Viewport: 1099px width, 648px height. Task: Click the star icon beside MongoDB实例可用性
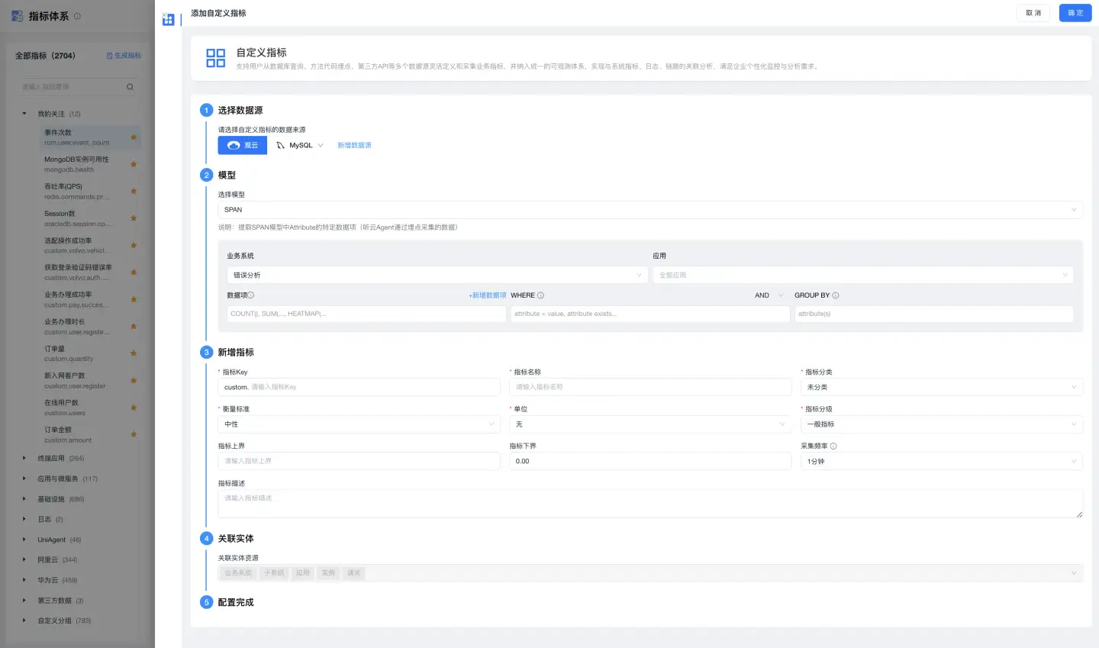134,164
